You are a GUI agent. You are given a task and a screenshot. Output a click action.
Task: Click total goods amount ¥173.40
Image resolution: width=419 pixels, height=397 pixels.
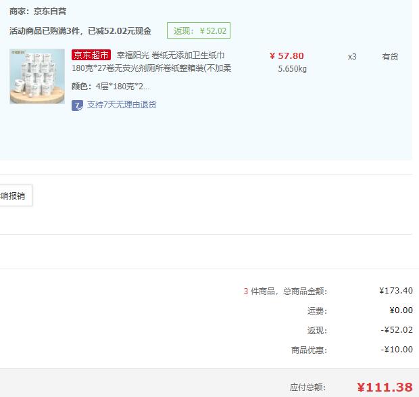pyautogui.click(x=396, y=291)
